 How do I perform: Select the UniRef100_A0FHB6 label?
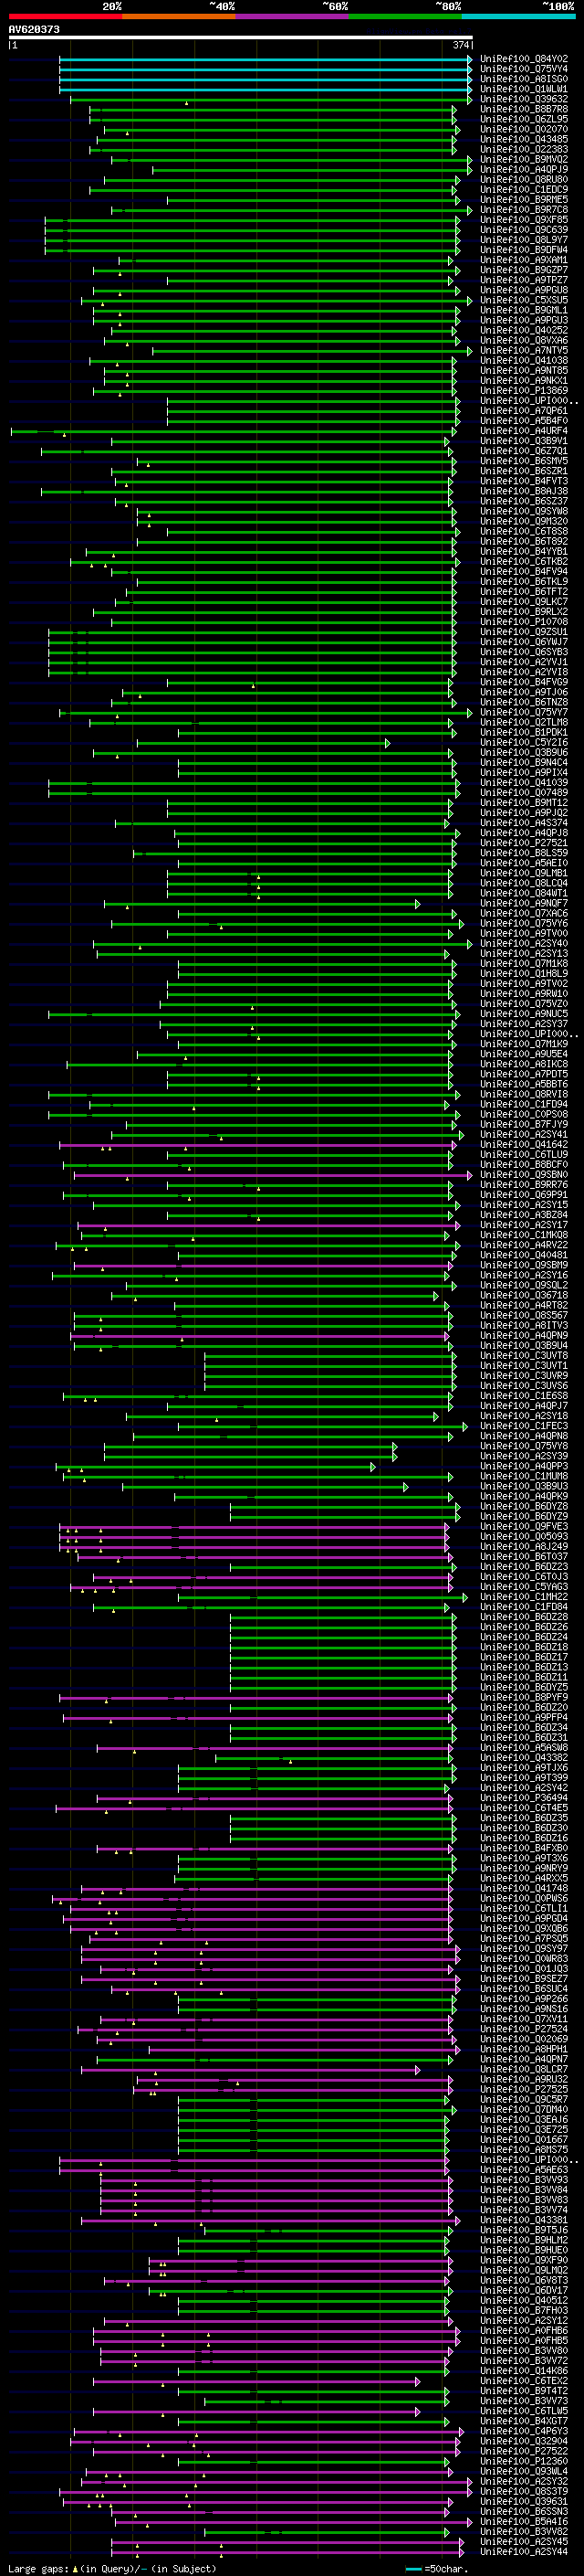[x=524, y=2331]
